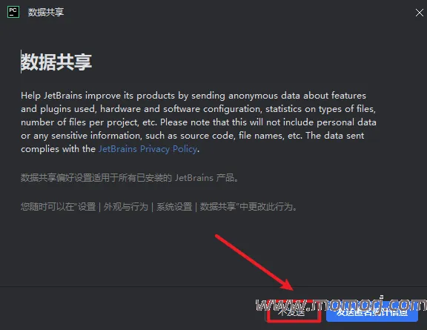
Task: Select the blue 发送匿名统计信息 button
Action: tap(372, 312)
